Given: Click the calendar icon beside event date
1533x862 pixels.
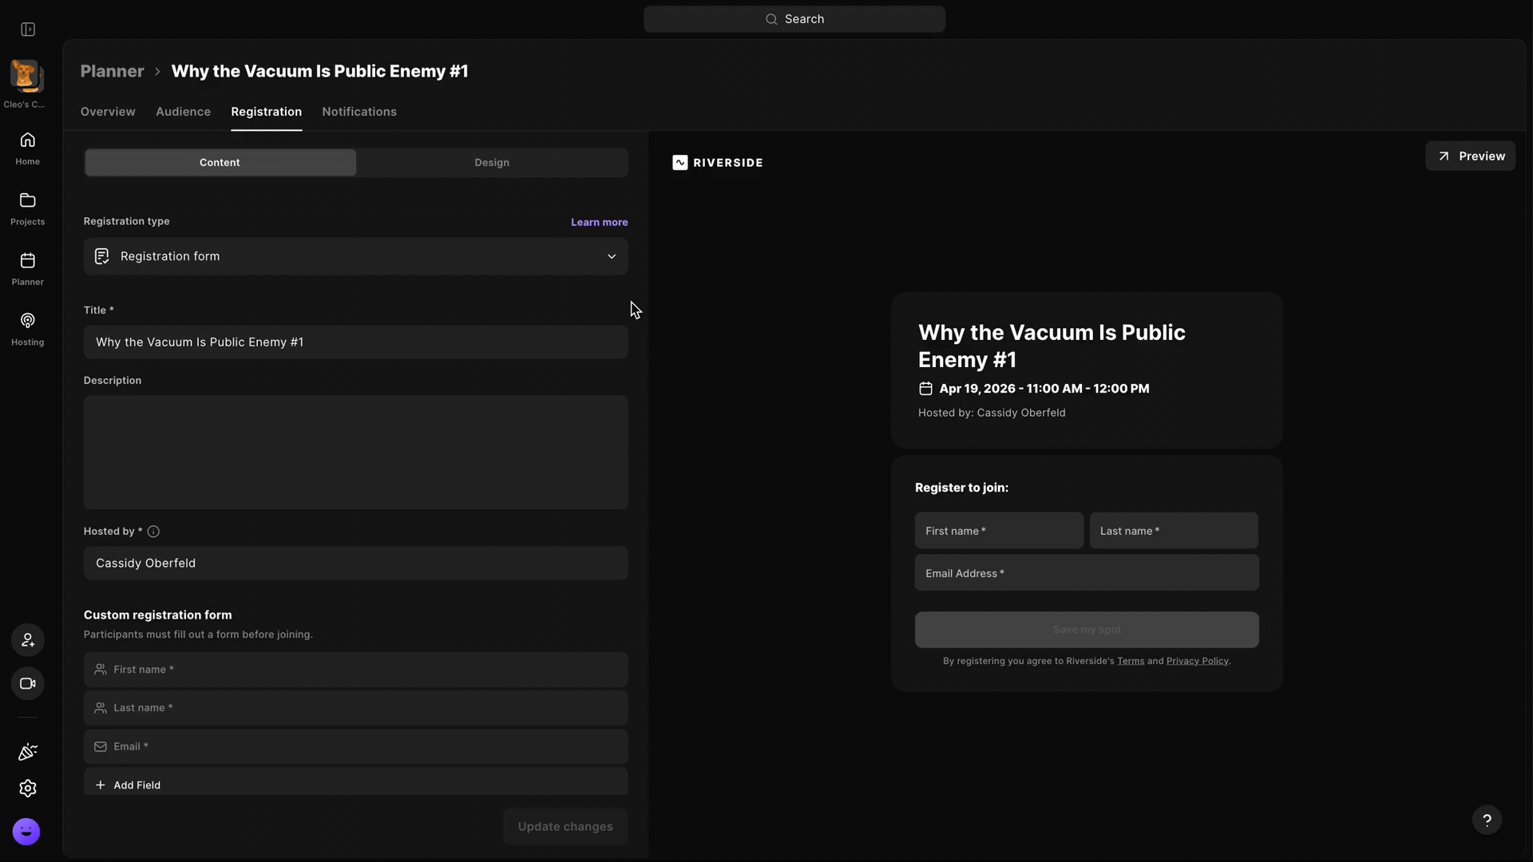Looking at the screenshot, I should coord(925,389).
